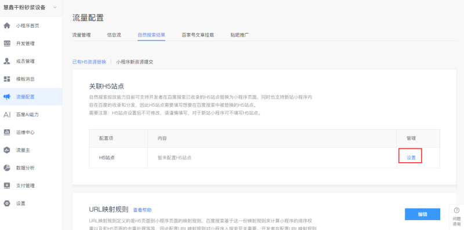The image size is (464, 230).
Task: Click the 小程序新资源提交 sub-tab
Action: (x=135, y=62)
